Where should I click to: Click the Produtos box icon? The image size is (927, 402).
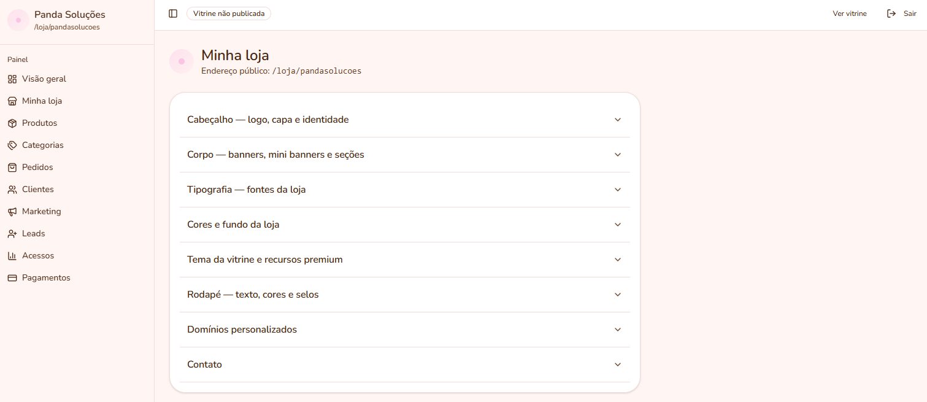point(12,123)
